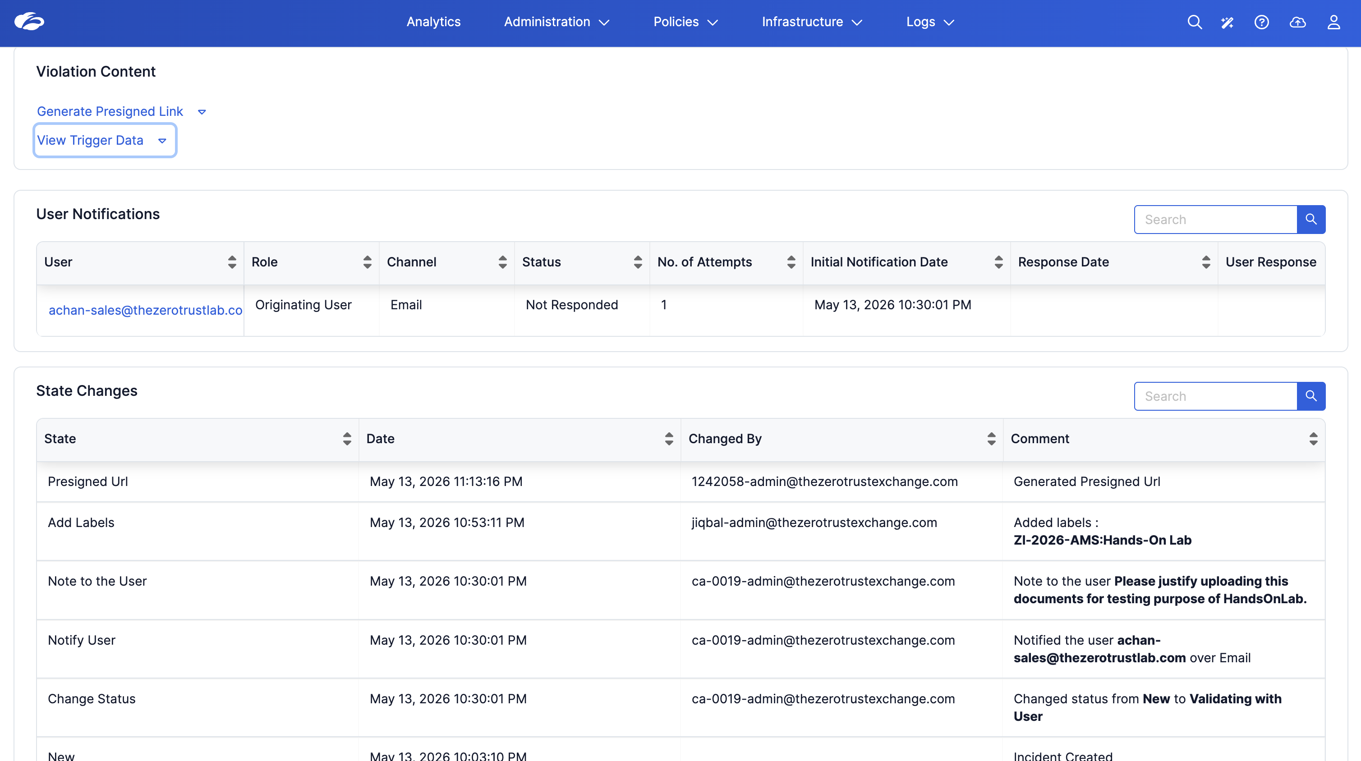Expand Logs chevron arrow
This screenshot has height=761, width=1361.
pos(949,23)
